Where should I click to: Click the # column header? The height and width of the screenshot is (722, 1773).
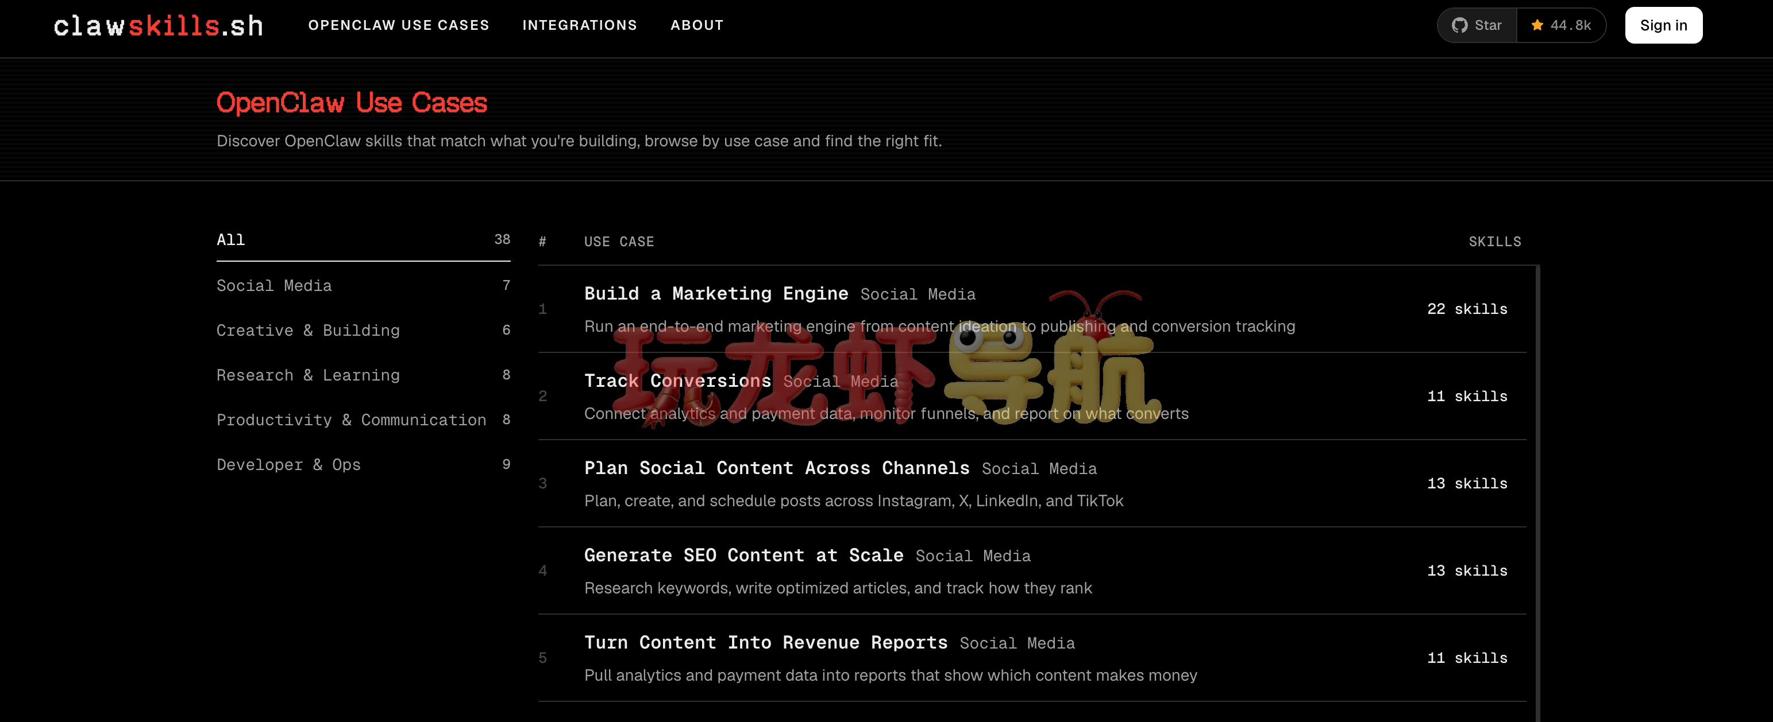(x=542, y=242)
